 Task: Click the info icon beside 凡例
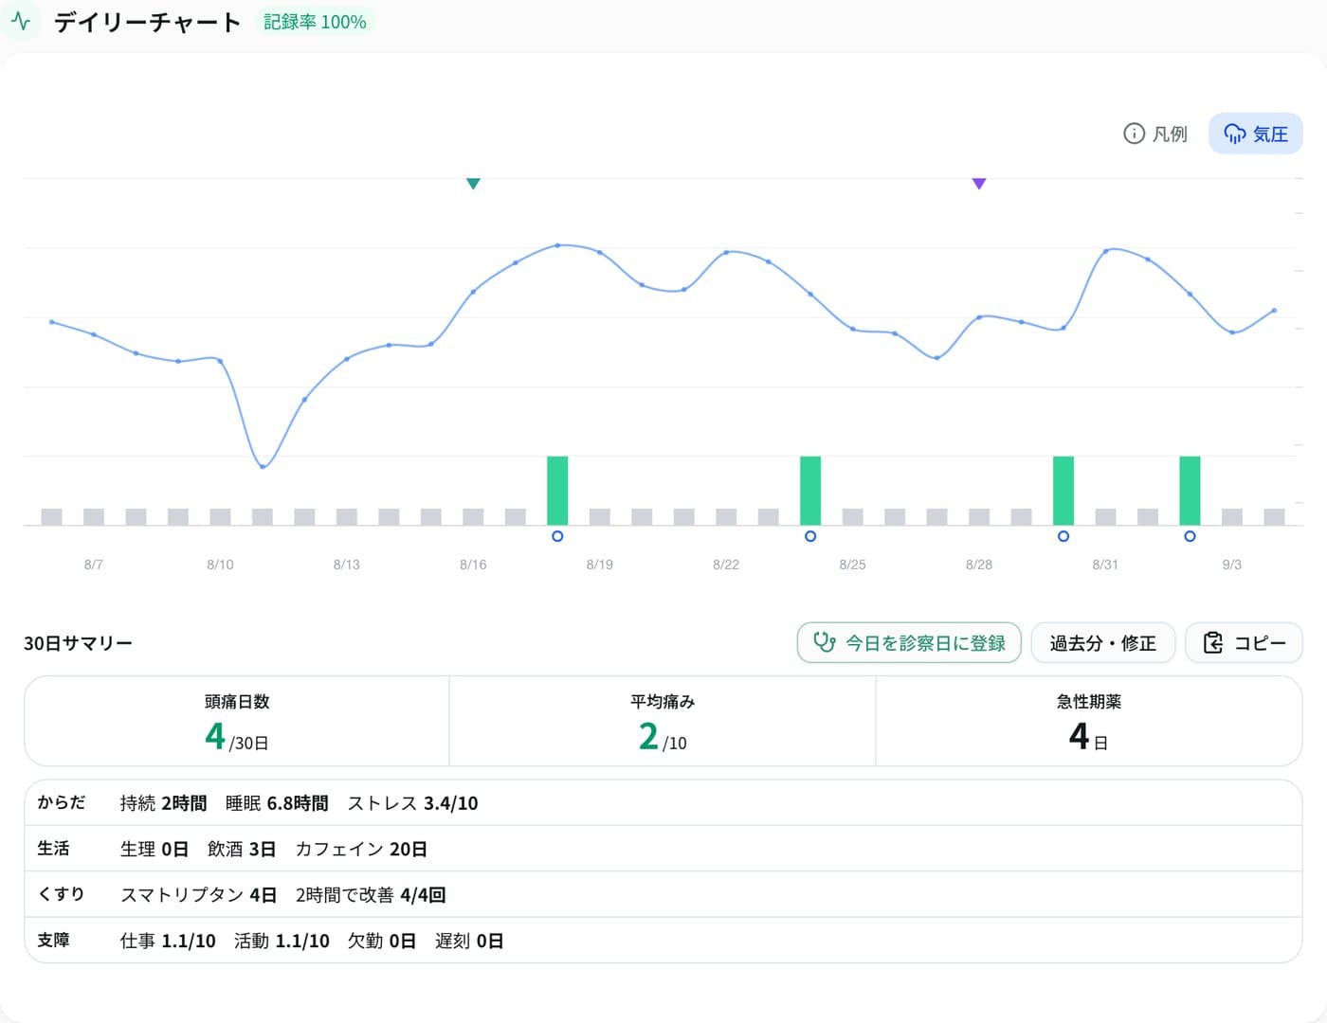pyautogui.click(x=1134, y=134)
